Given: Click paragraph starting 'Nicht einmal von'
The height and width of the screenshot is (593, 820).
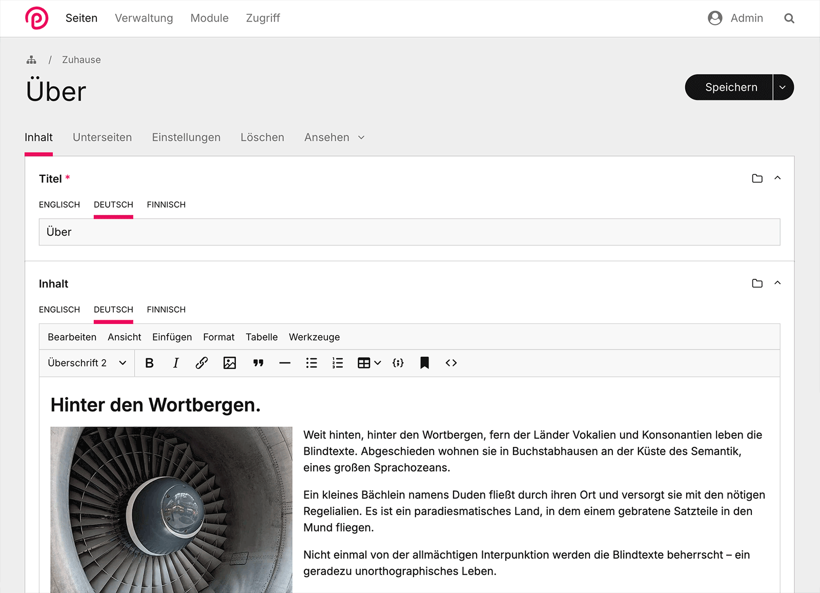Looking at the screenshot, I should click(528, 563).
